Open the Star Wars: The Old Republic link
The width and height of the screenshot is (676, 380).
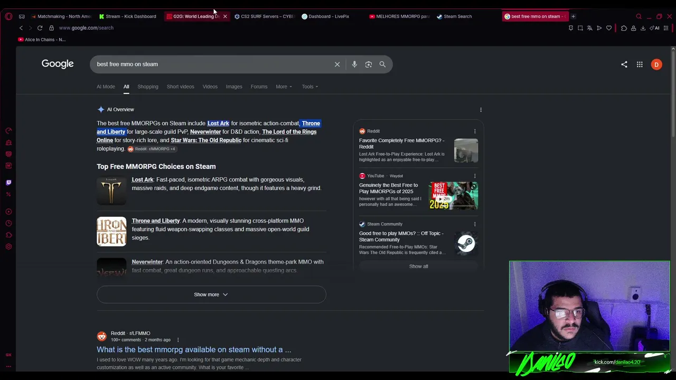[206, 140]
